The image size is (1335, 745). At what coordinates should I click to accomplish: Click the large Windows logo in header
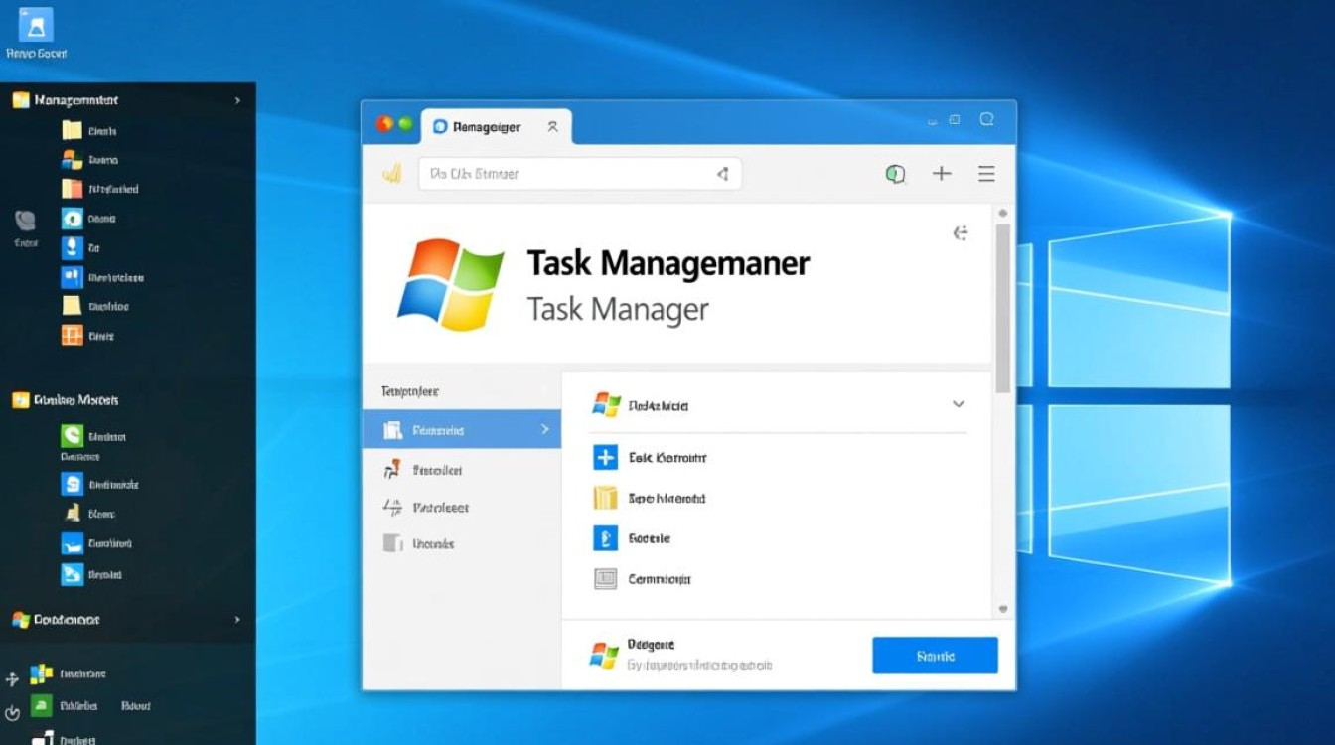(450, 284)
